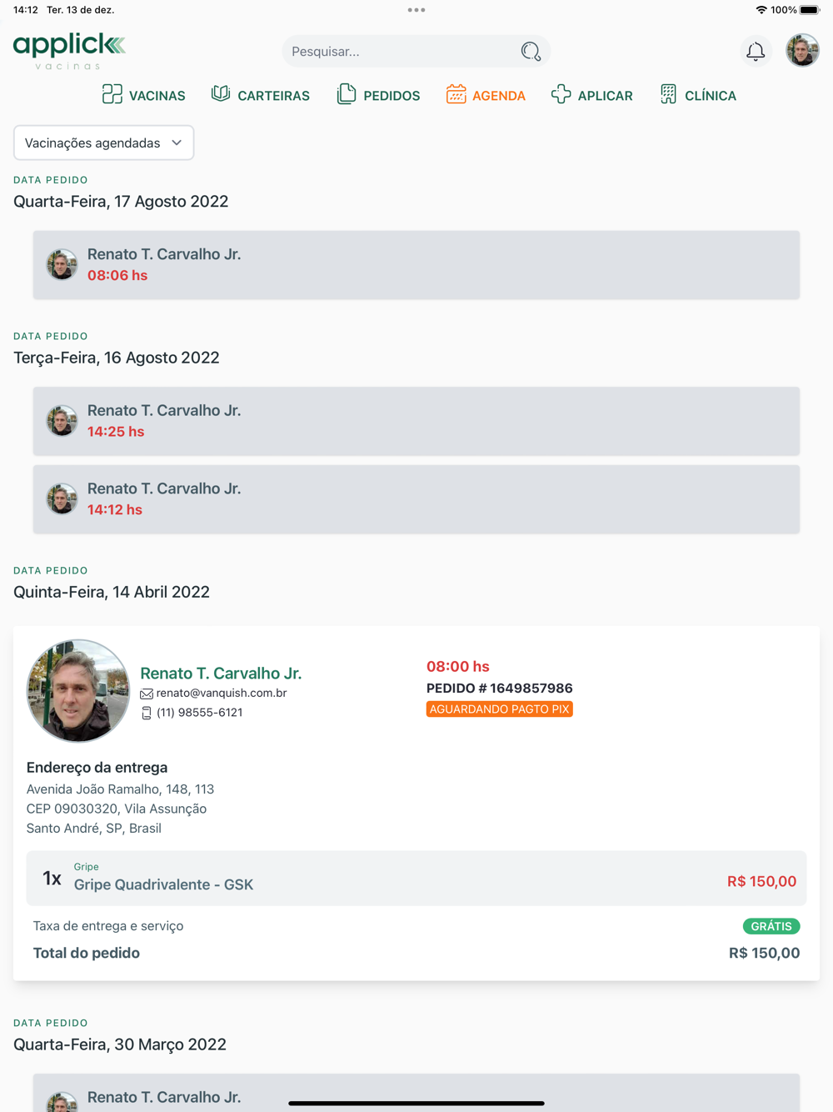The image size is (833, 1112).
Task: Open notifications bell
Action: click(x=756, y=52)
